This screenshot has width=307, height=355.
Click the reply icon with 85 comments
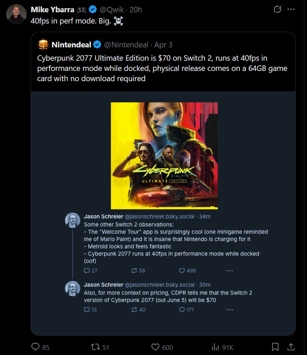pos(36,347)
